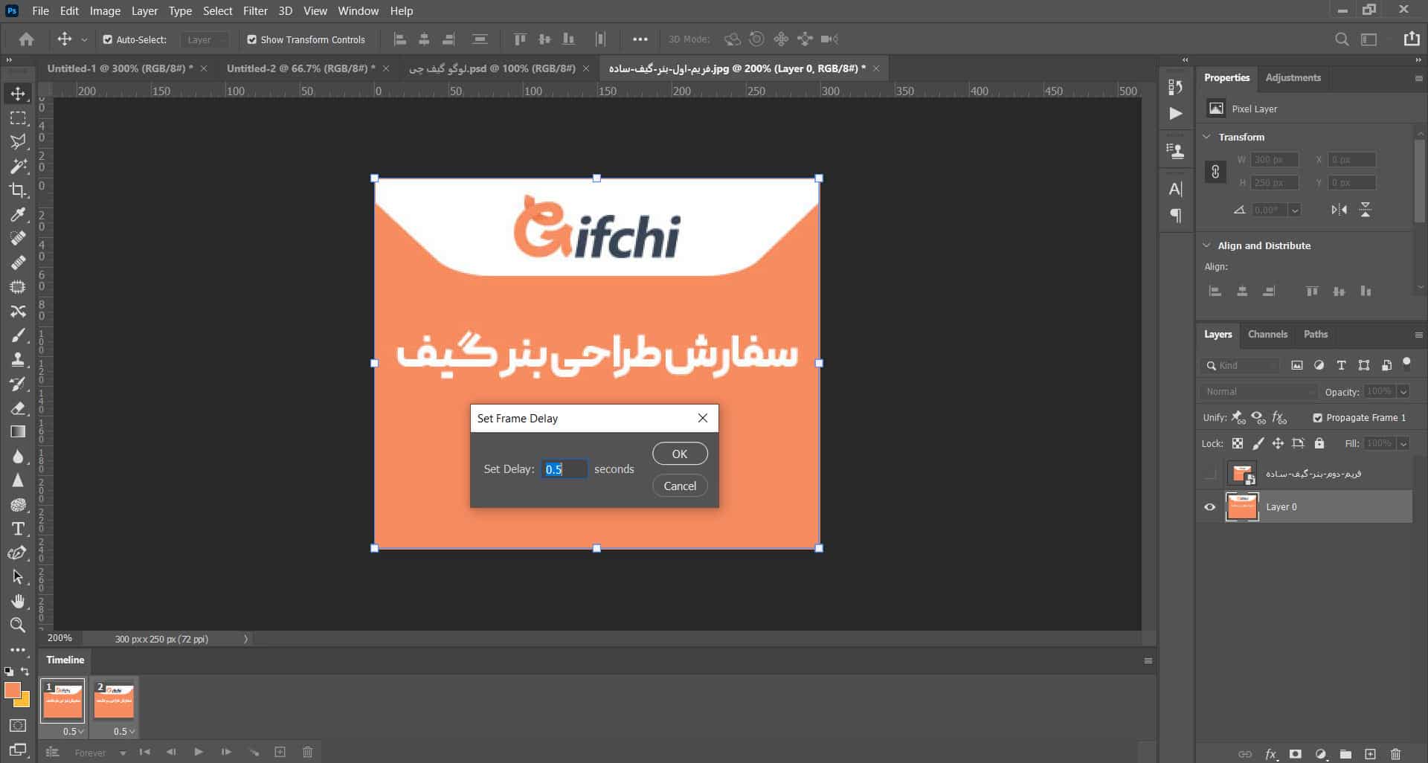The width and height of the screenshot is (1428, 763).
Task: Open the Character panel icon
Action: click(x=1176, y=189)
